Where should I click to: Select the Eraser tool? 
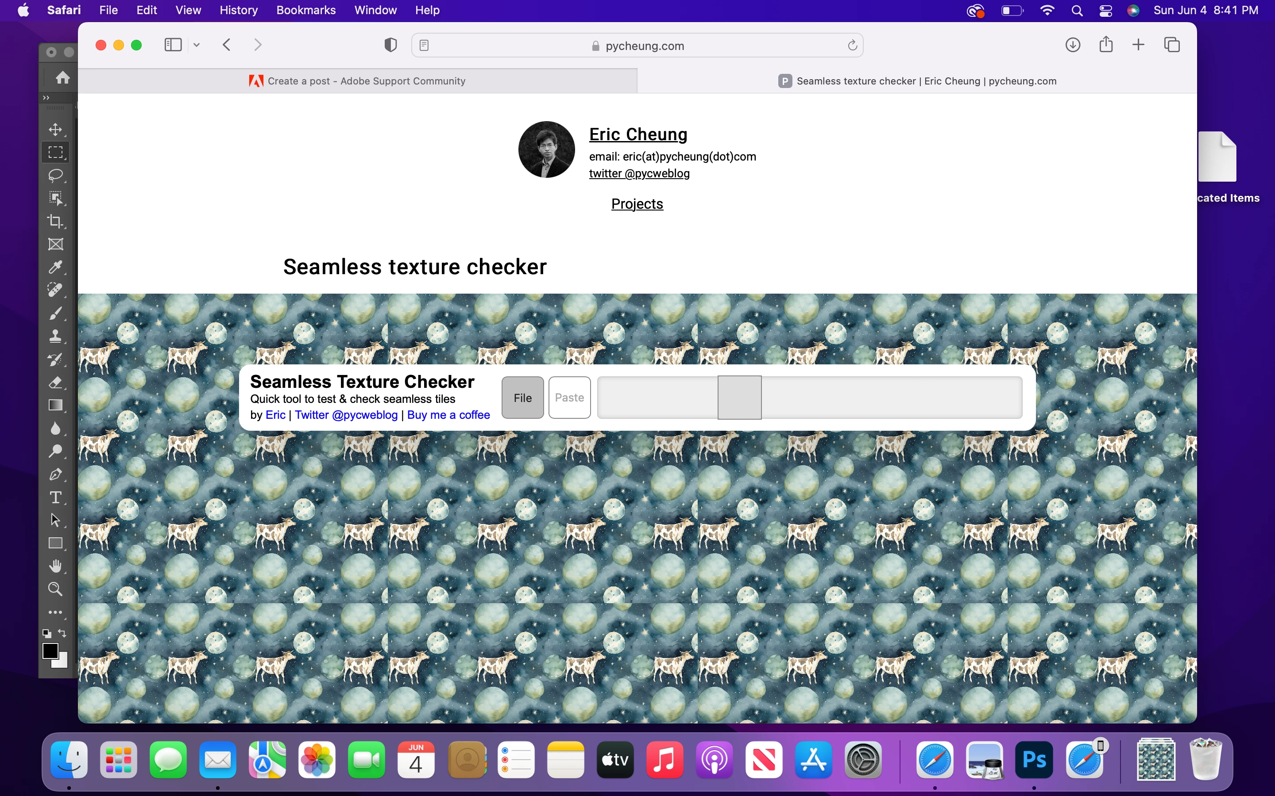55,382
